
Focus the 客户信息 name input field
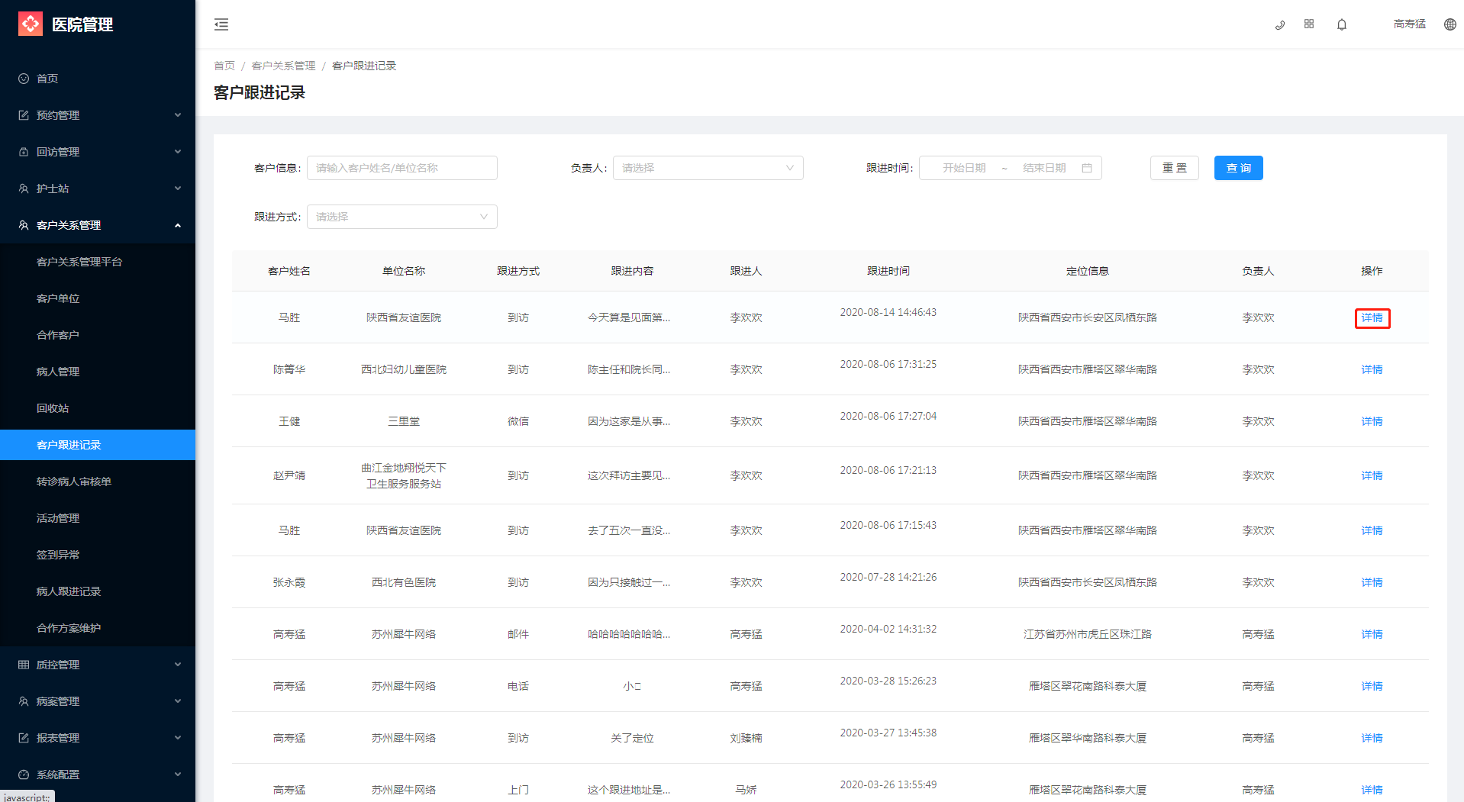[401, 168]
